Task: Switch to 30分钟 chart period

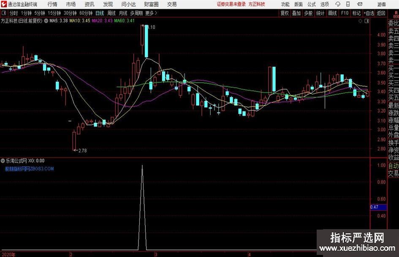Action: 70,13
